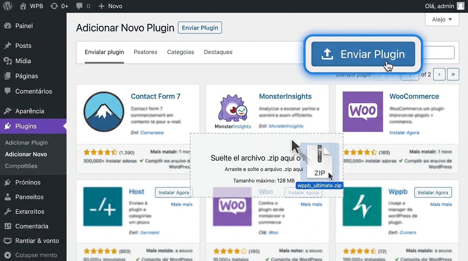Click the WordPress logo in admin bar
Image resolution: width=468 pixels, height=261 pixels.
coord(7,6)
